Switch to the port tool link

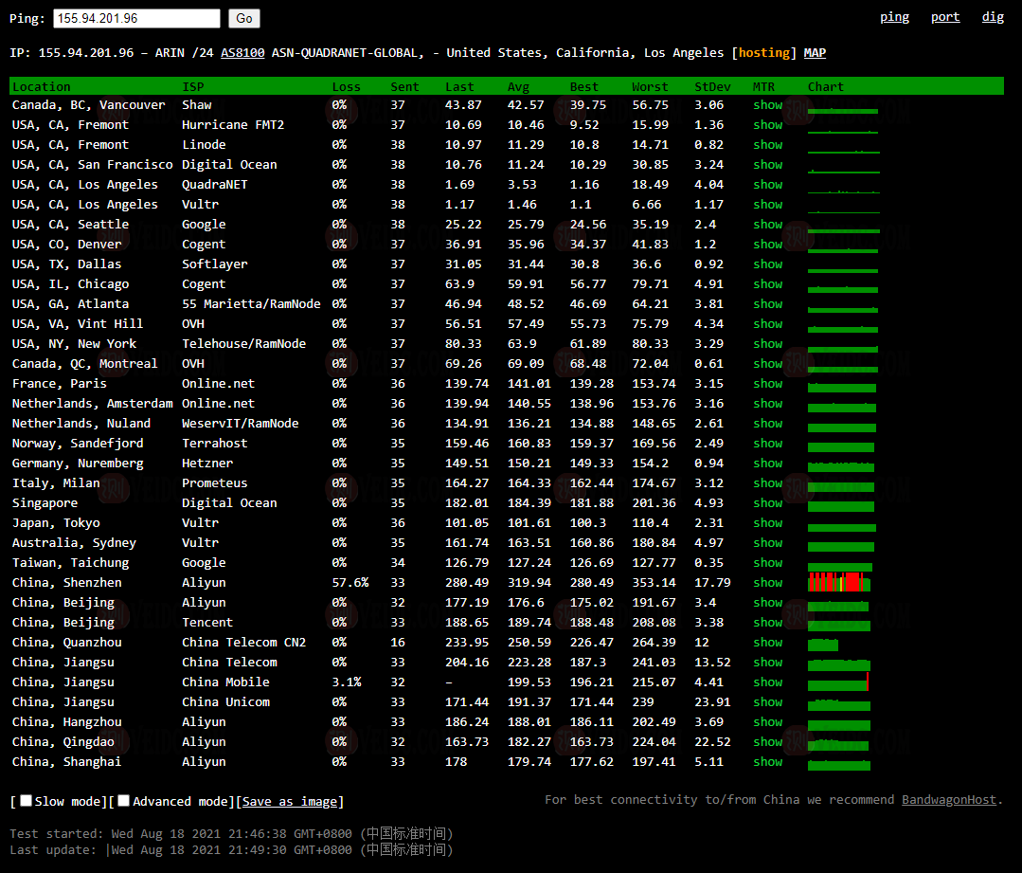(945, 17)
